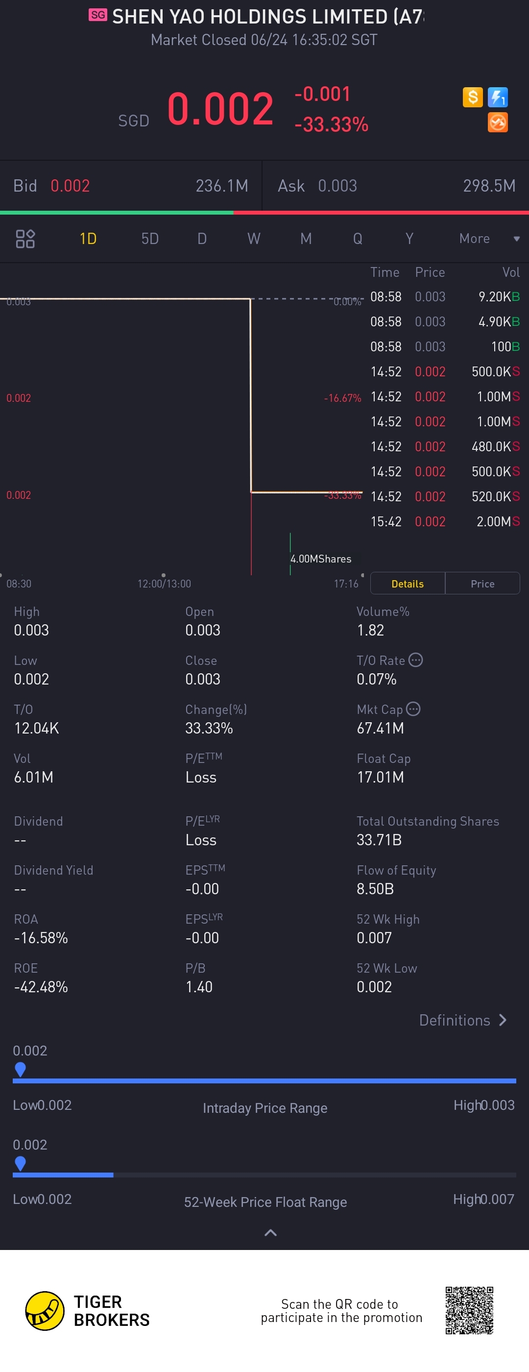Switch chart to weekly W period
Image resolution: width=529 pixels, height=1372 pixels.
click(253, 239)
